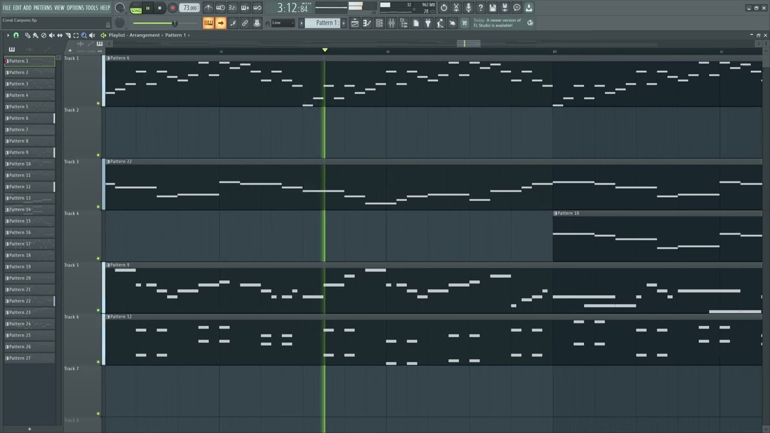Stop playback with the stop button
This screenshot has height=433, width=770.
pyautogui.click(x=160, y=8)
